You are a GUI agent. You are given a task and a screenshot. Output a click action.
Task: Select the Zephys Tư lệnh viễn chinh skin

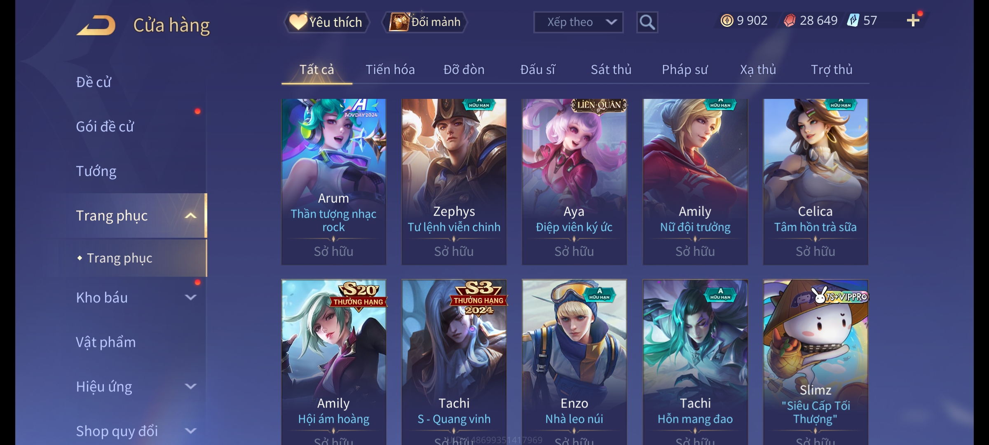[x=454, y=182]
